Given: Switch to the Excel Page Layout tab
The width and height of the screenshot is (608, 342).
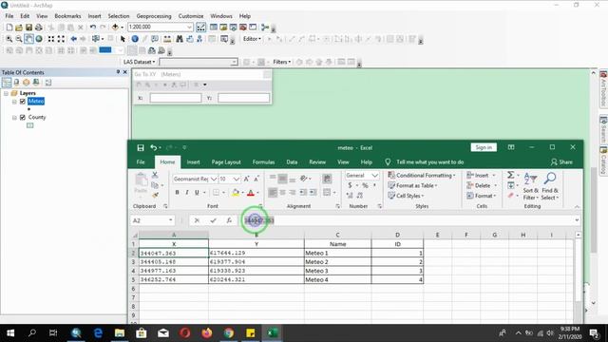Looking at the screenshot, I should [x=226, y=162].
